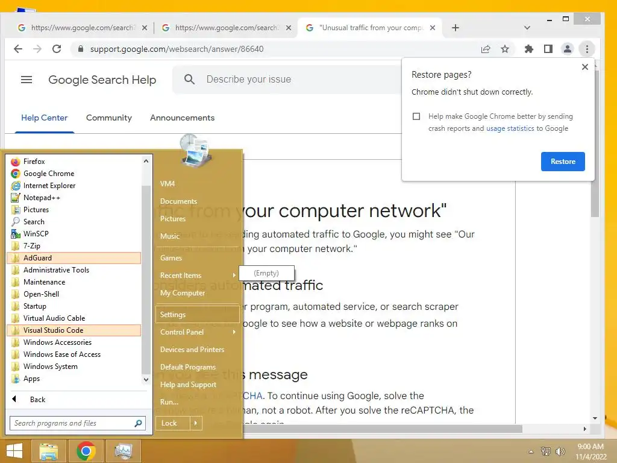Click the Windows Start button on the taskbar
The image size is (617, 463).
(14, 451)
